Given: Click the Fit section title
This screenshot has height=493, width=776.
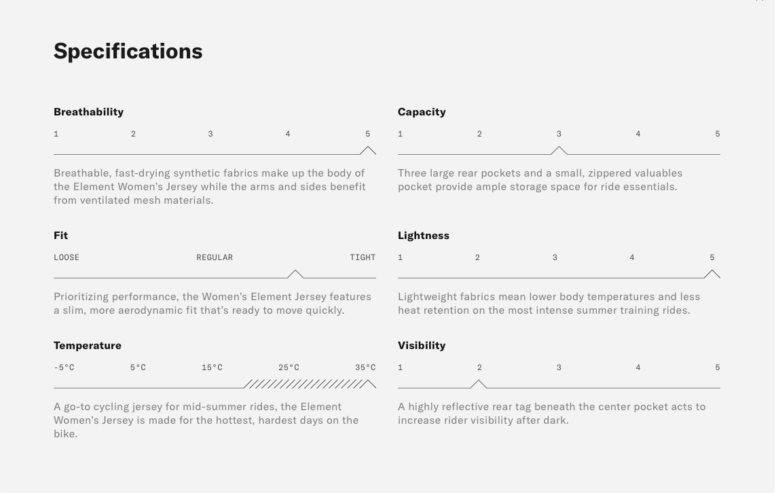Looking at the screenshot, I should point(60,235).
